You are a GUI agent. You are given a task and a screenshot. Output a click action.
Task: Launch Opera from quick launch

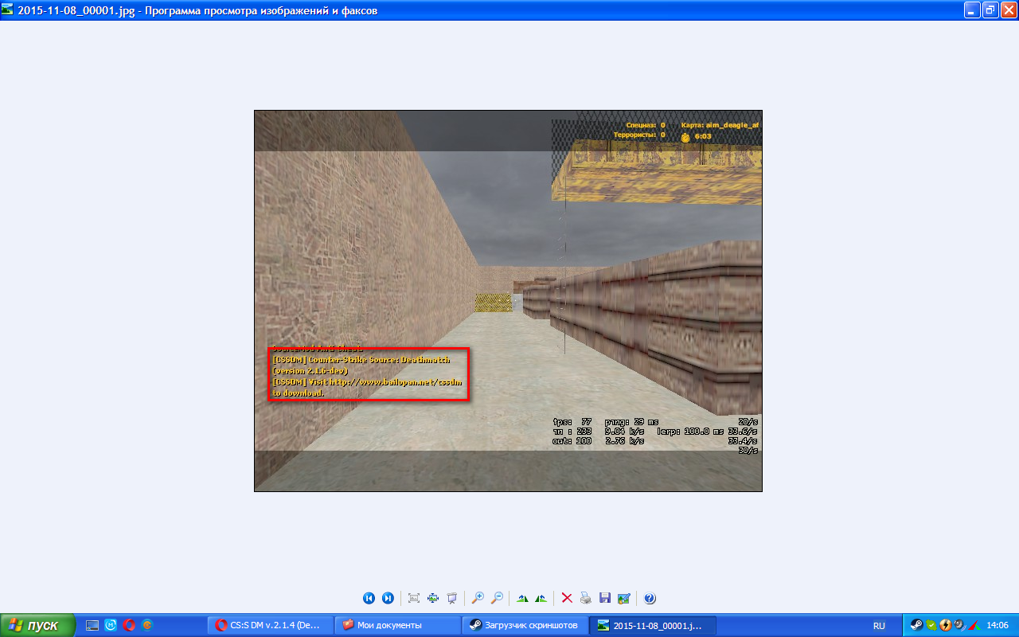click(x=129, y=625)
